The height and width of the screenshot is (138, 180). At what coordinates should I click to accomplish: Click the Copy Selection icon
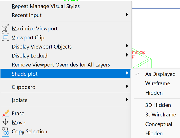5,131
